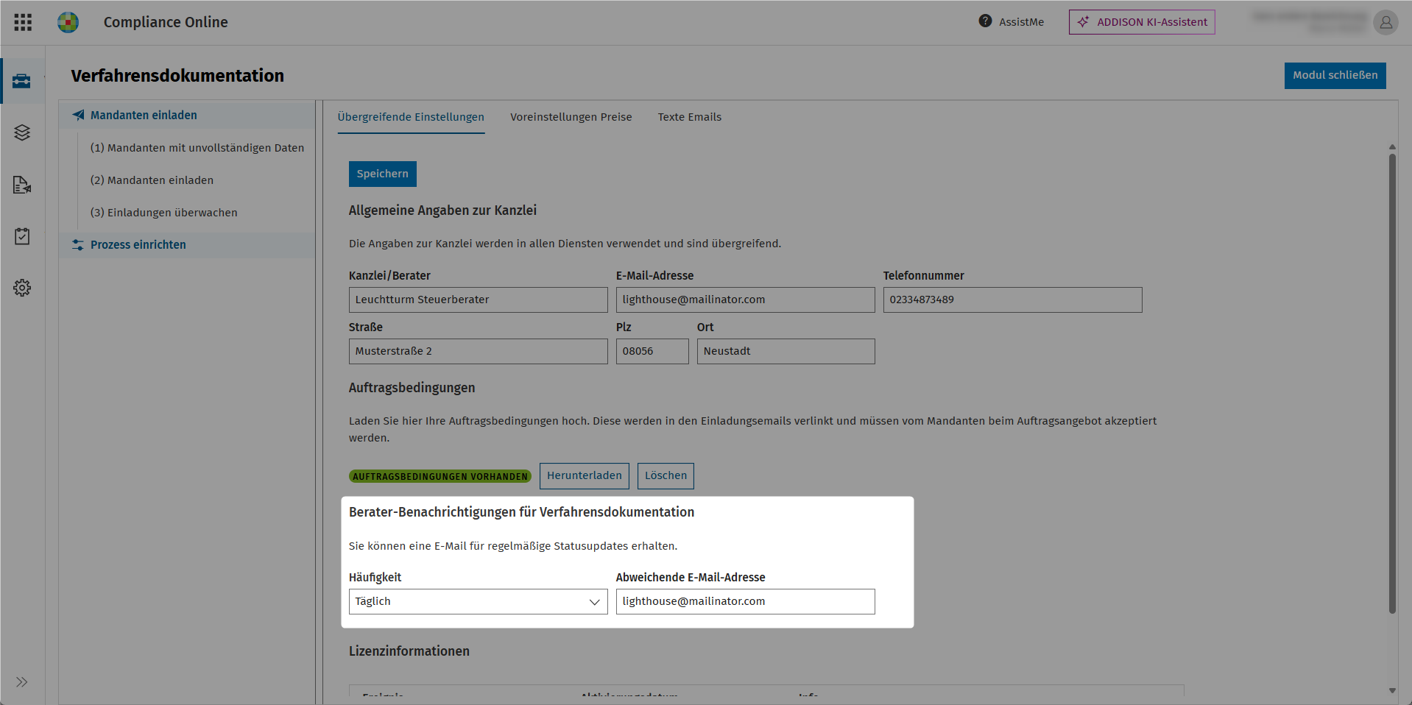Viewport: 1412px width, 705px height.
Task: Click the Straße input field
Action: click(x=479, y=351)
